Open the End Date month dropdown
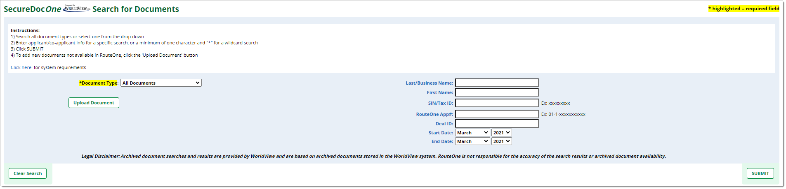This screenshot has width=786, height=189. 472,141
